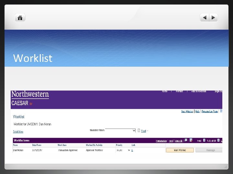Open Worklist in the purple header
Viewport: 233px width, 174px height.
(x=179, y=91)
